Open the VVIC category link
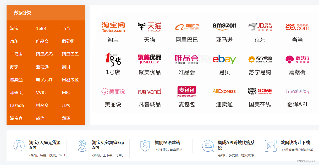This screenshot has width=319, height=165. 41,92
